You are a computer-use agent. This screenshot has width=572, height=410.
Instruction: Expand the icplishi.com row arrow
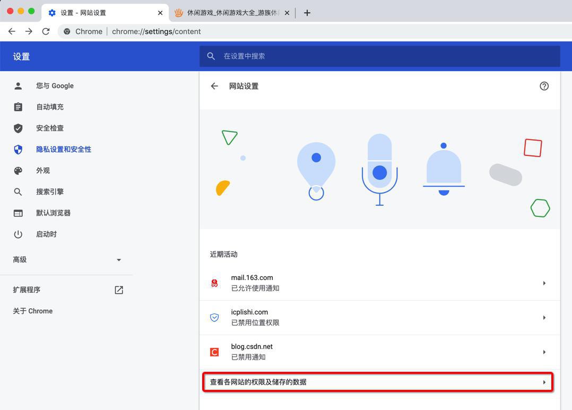(544, 318)
